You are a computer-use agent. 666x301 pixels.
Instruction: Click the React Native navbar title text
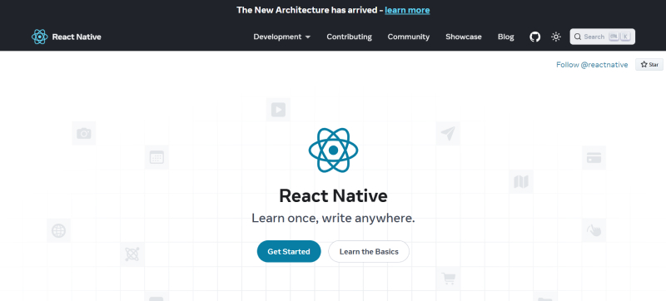[x=77, y=37]
